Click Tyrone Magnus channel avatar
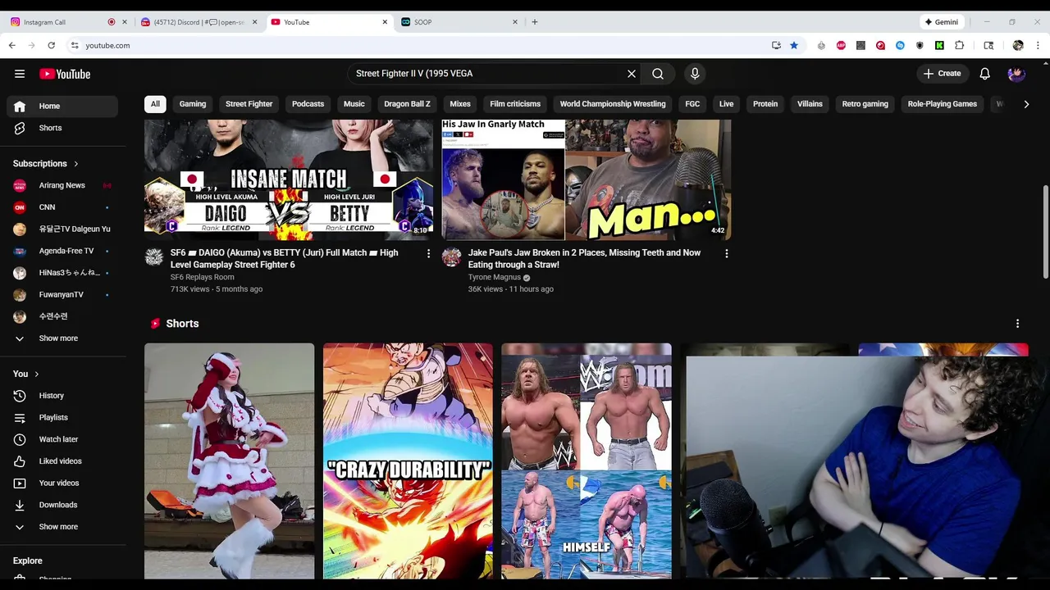 coord(452,257)
